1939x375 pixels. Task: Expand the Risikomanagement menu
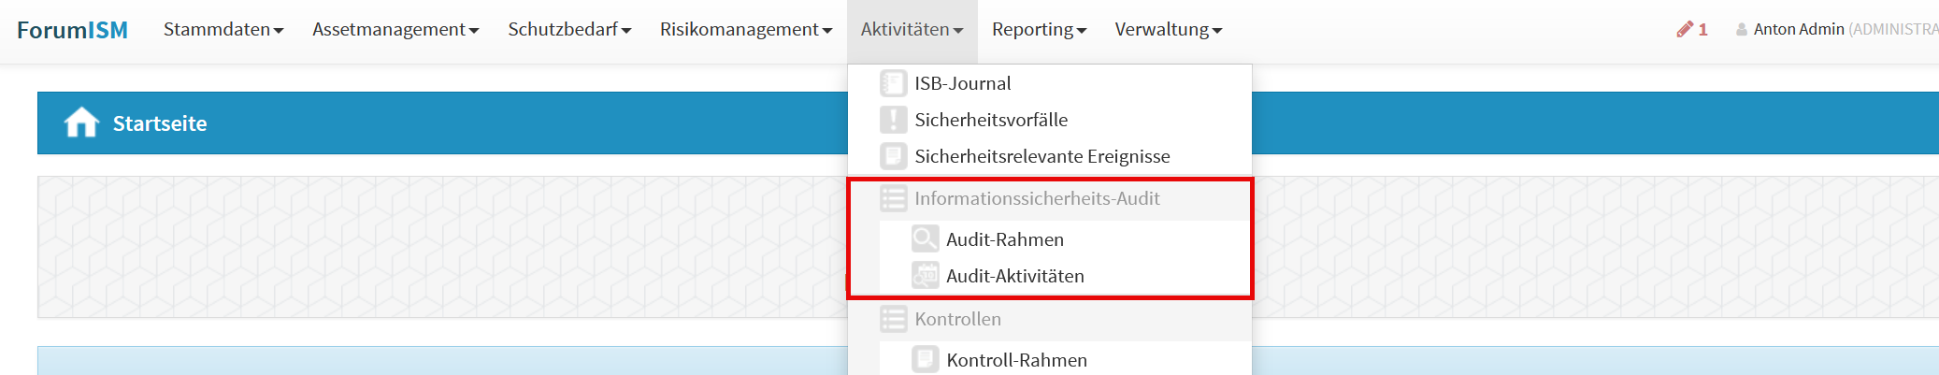[x=745, y=29]
